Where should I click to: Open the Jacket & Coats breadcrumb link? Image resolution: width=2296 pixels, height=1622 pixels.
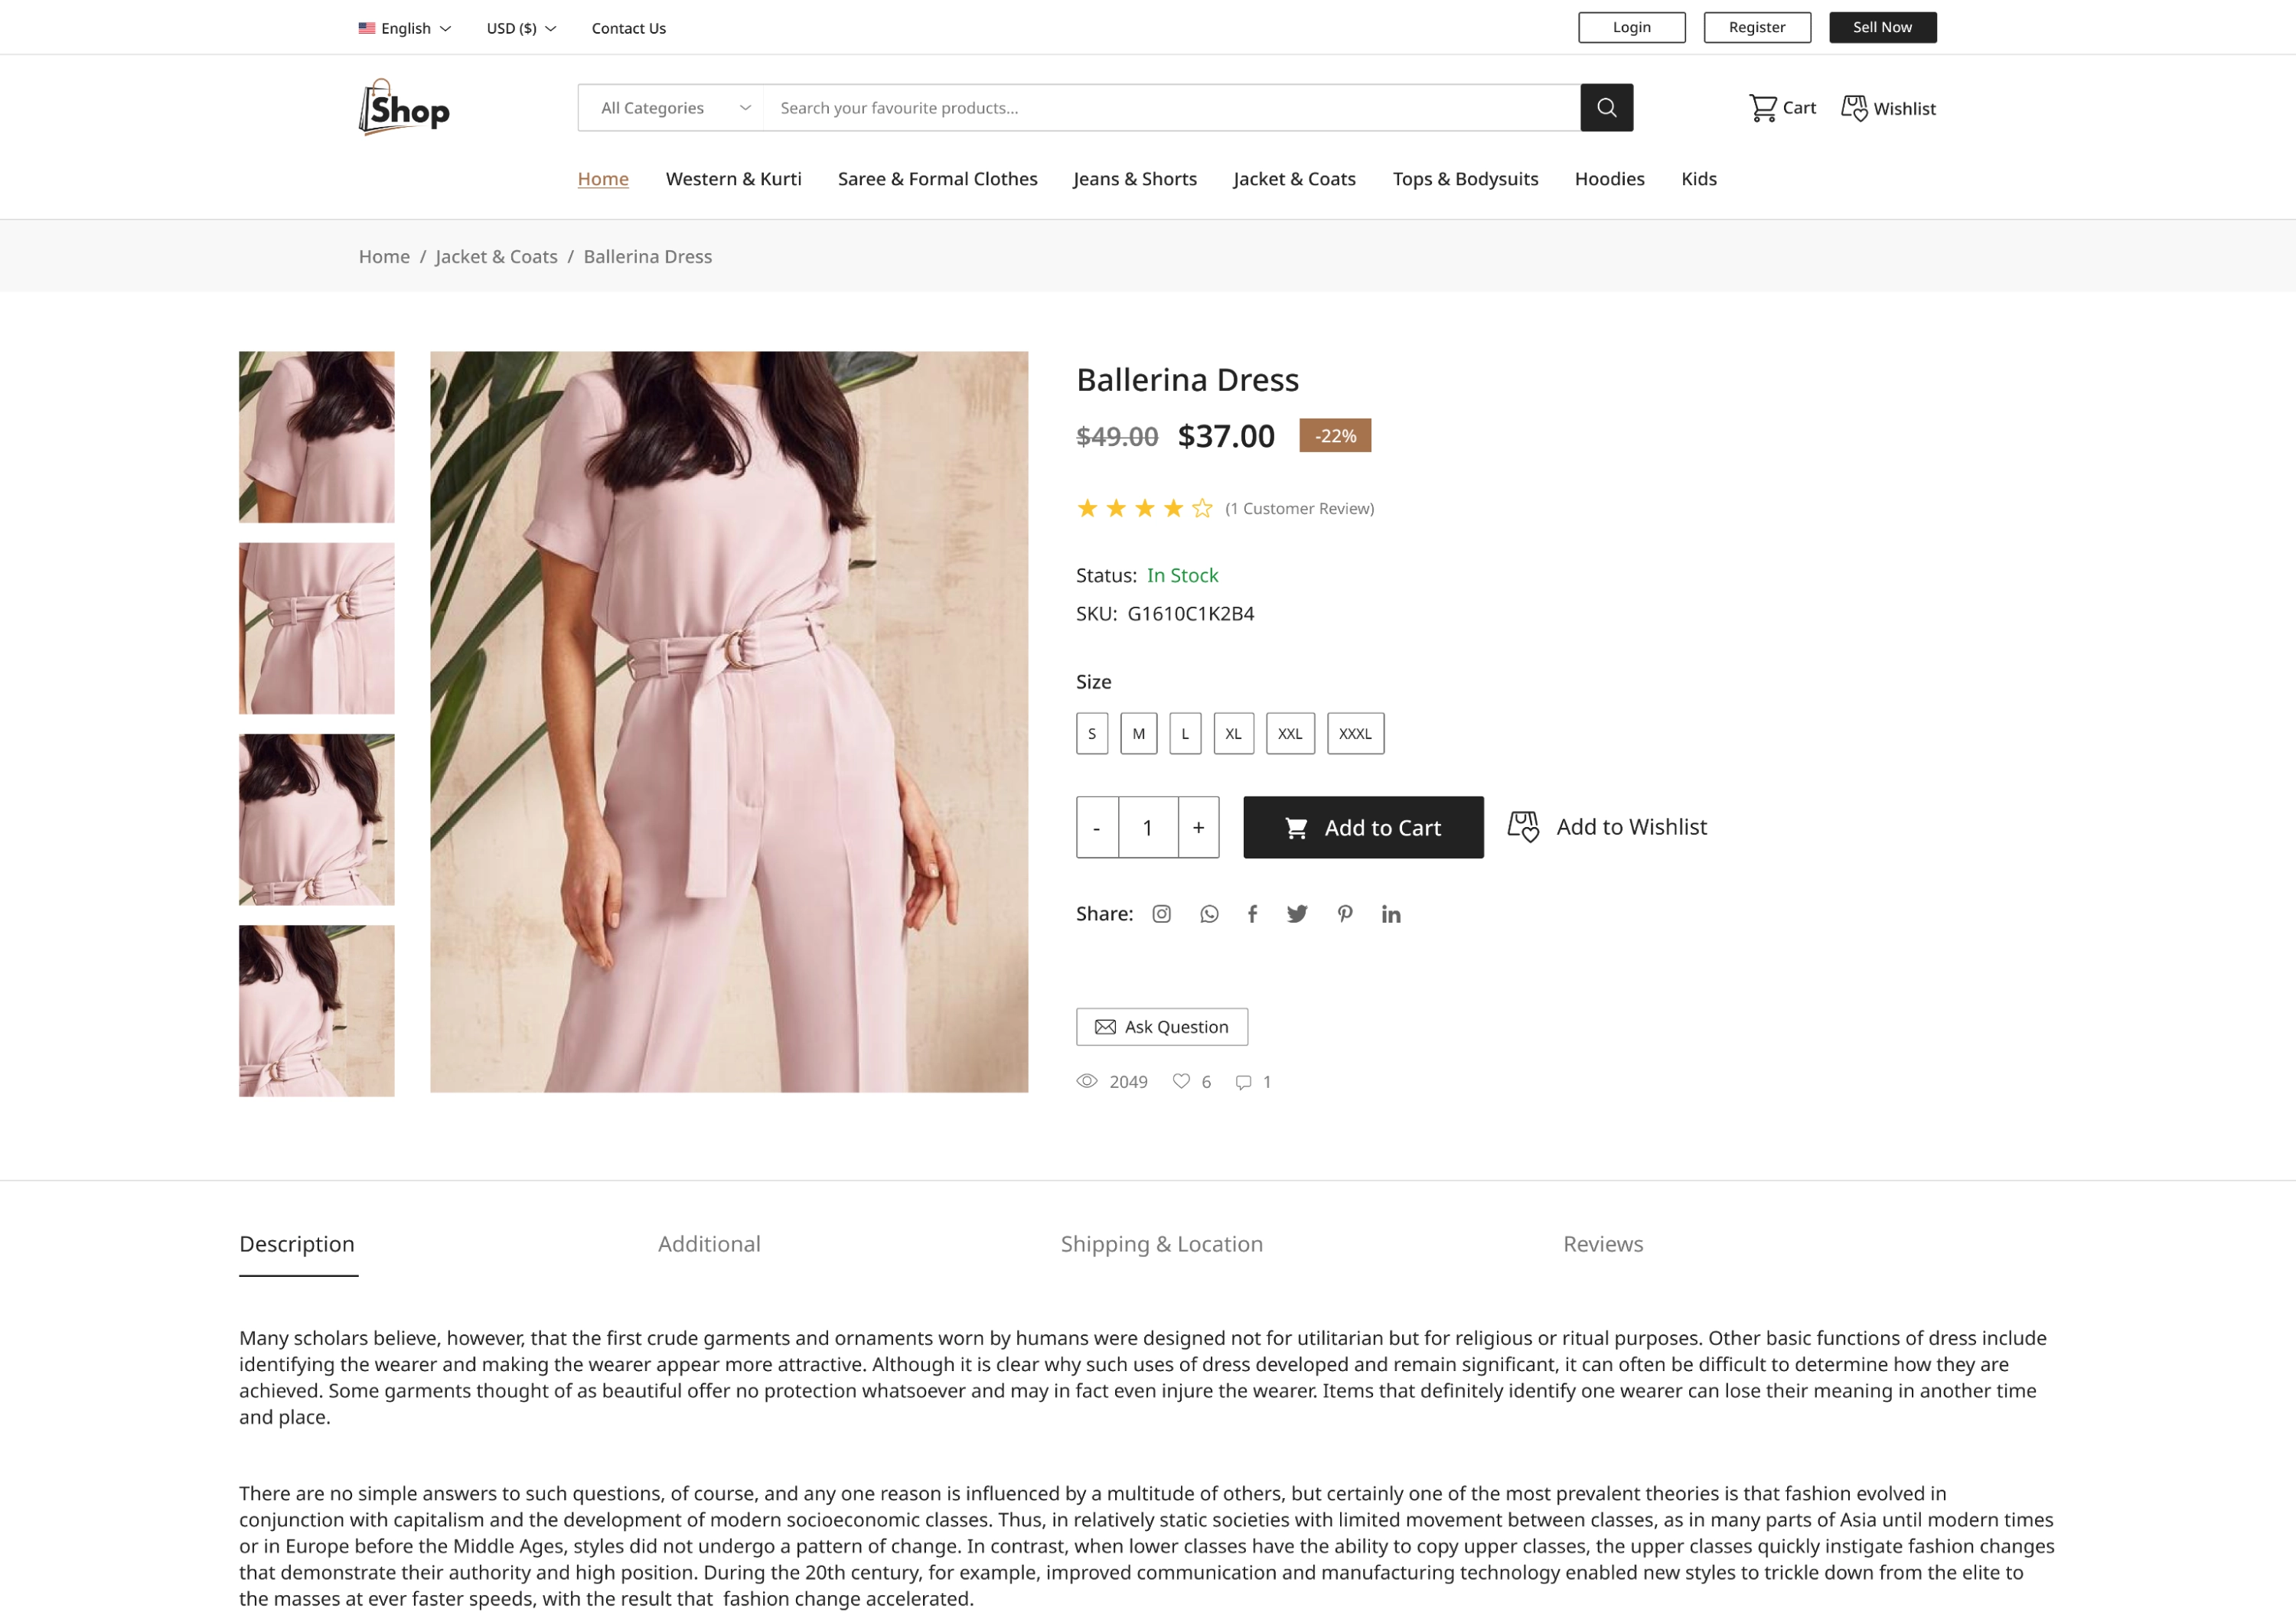(496, 256)
